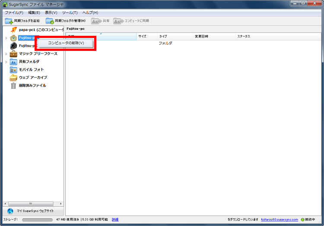Open the 詳細 storage details link
The image size is (324, 226).
[x=115, y=220]
